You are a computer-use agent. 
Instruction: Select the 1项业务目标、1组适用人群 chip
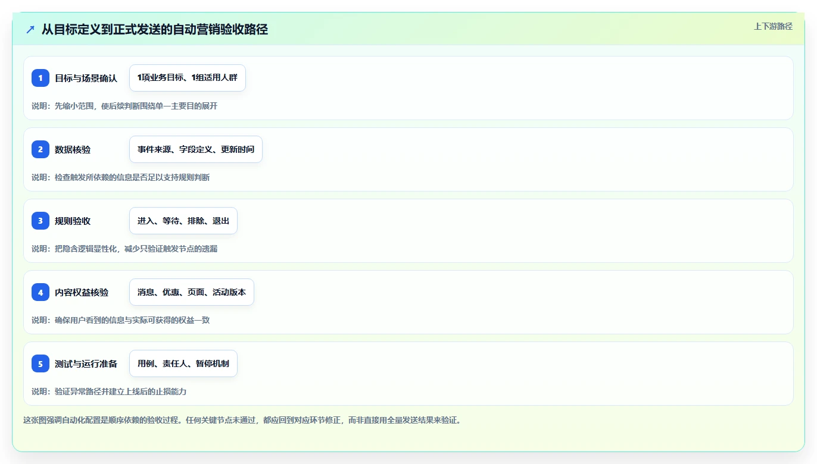pyautogui.click(x=188, y=78)
